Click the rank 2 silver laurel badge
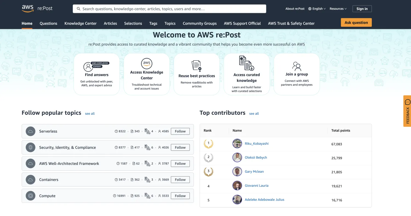This screenshot has height=216, width=411. pos(209,157)
